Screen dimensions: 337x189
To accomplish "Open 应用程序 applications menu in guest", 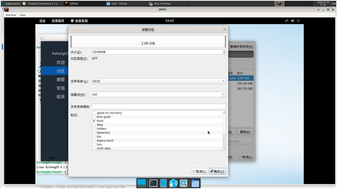I will tap(58, 21).
